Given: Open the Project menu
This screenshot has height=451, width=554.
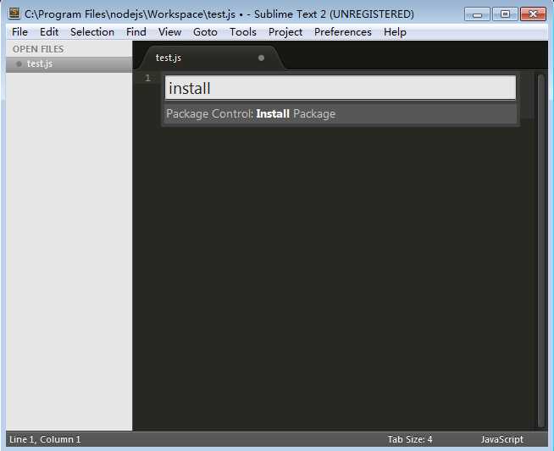Looking at the screenshot, I should pyautogui.click(x=285, y=32).
